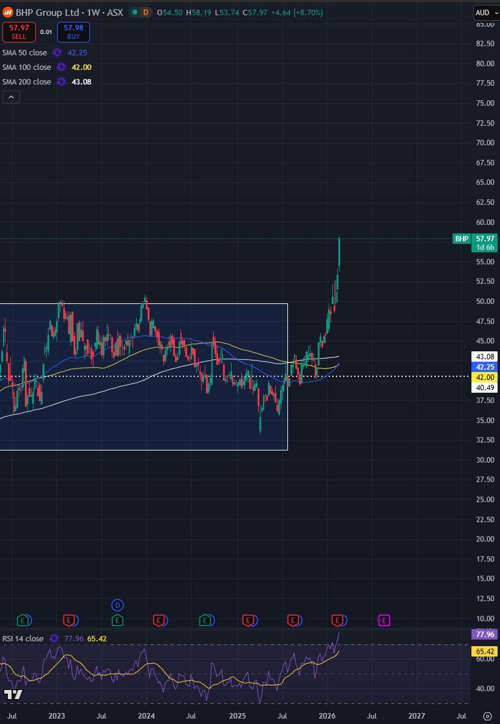This screenshot has height=724, width=500.
Task: Open the green earnings marker for mid-2022
Action: (23, 620)
